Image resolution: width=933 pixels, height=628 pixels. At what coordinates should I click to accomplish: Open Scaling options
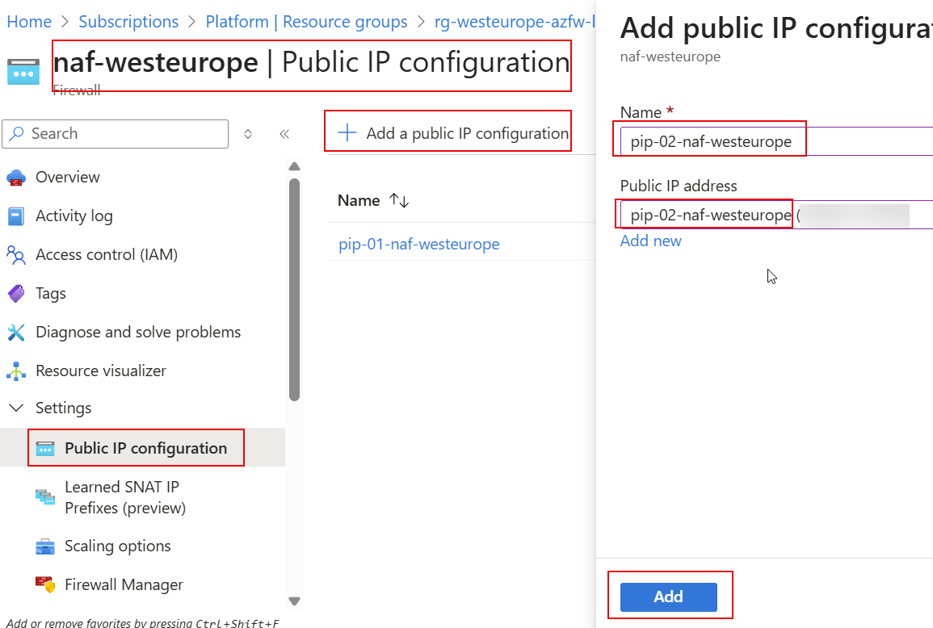117,546
